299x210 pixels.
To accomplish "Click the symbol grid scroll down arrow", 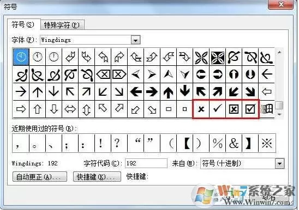I will (x=279, y=114).
